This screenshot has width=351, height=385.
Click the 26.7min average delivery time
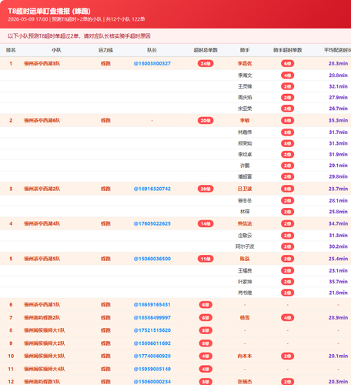pos(338,109)
